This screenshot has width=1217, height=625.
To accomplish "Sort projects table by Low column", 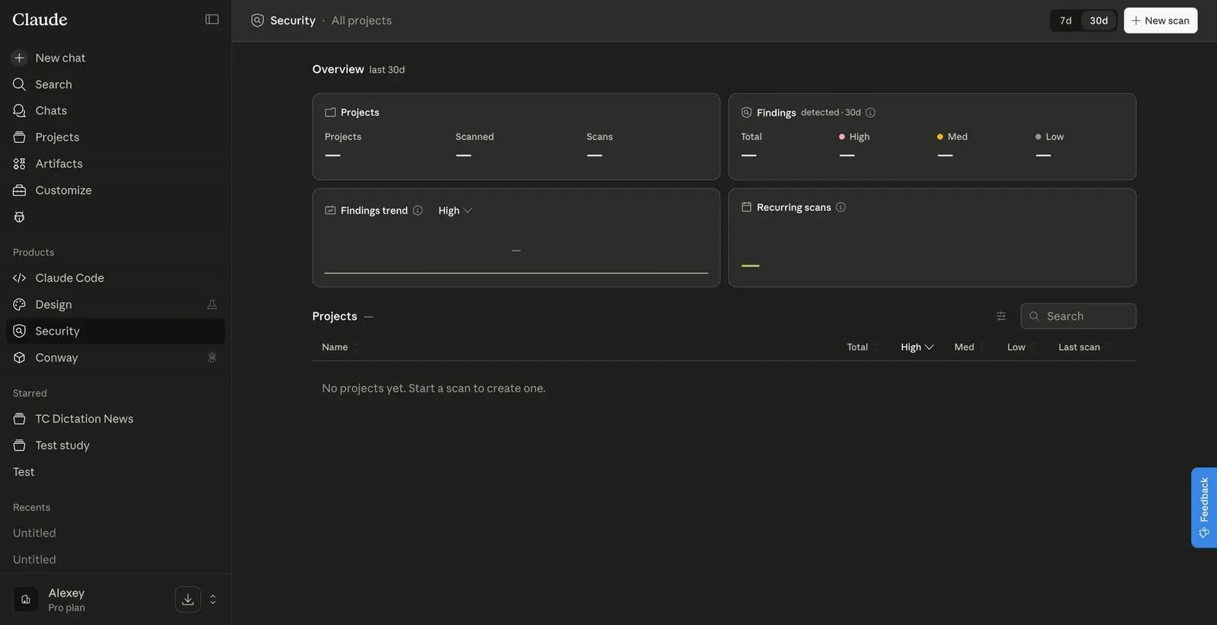I will point(1022,347).
